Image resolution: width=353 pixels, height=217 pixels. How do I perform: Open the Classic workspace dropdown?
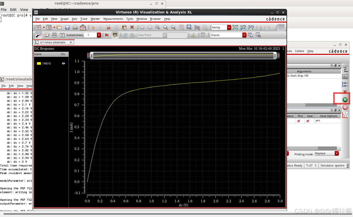point(244,35)
